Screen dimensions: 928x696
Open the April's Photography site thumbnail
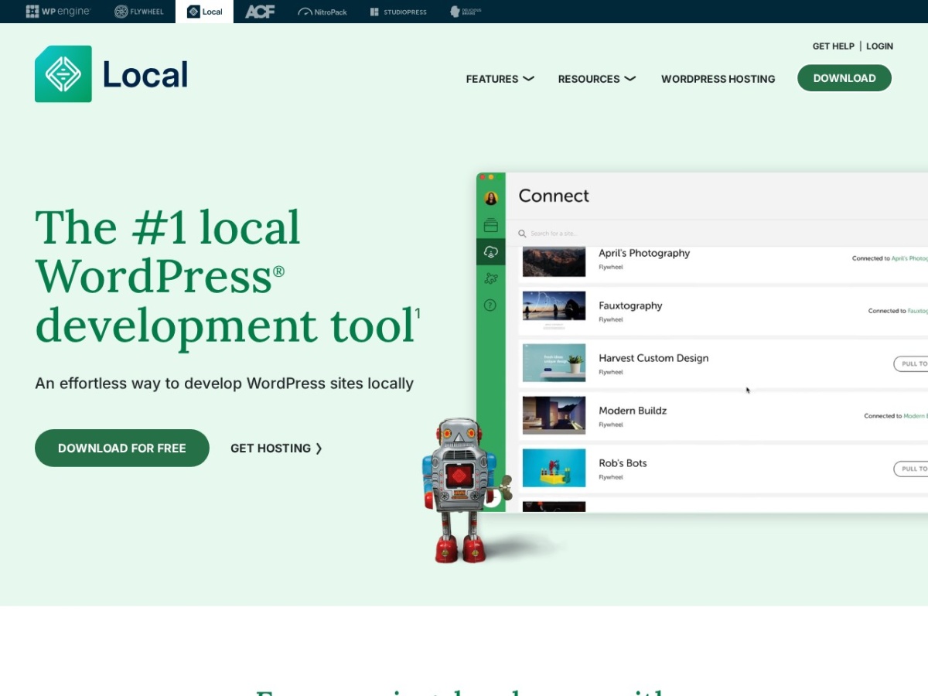tap(554, 261)
